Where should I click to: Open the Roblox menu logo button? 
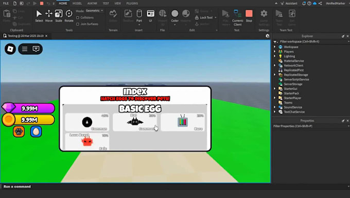(10, 49)
